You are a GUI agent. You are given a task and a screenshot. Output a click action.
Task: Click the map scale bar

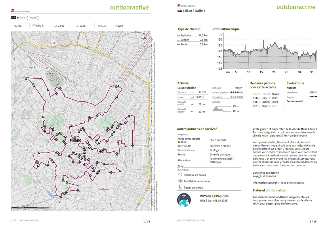coord(31,208)
